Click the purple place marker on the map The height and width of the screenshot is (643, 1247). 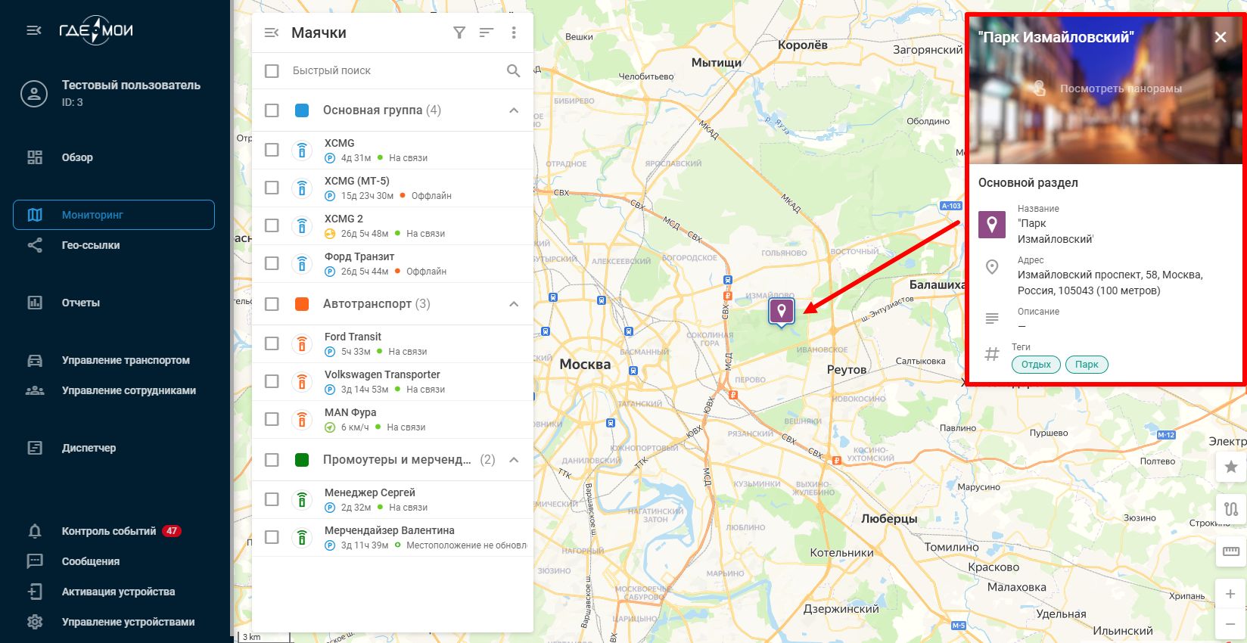(x=781, y=310)
